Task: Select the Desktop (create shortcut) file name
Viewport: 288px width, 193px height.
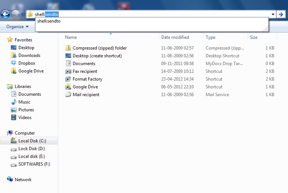Action: [x=97, y=56]
